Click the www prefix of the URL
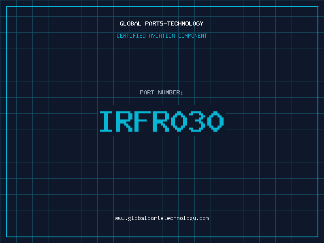This screenshot has height=243, width=324. coord(119,218)
